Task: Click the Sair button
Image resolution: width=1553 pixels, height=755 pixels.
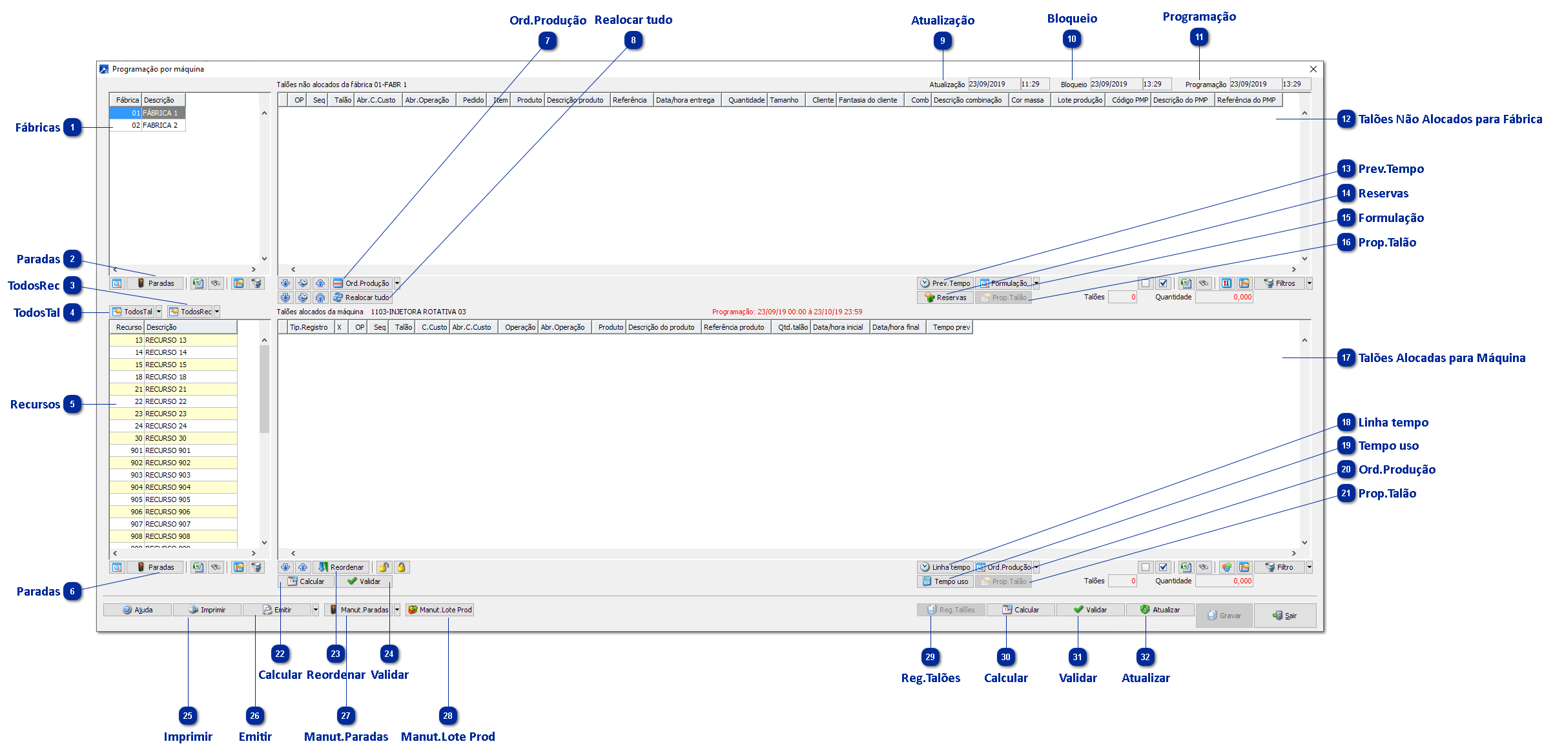Action: [1284, 616]
